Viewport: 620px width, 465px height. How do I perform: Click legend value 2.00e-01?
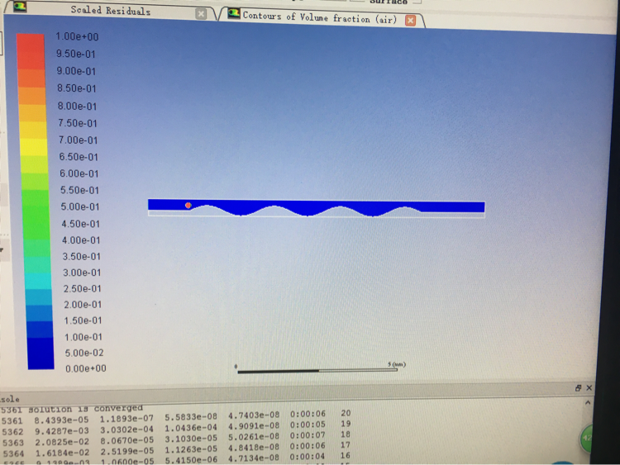(83, 305)
